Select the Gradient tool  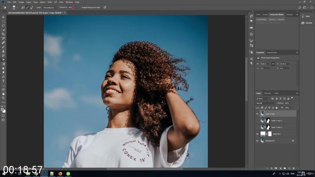click(x=3, y=64)
